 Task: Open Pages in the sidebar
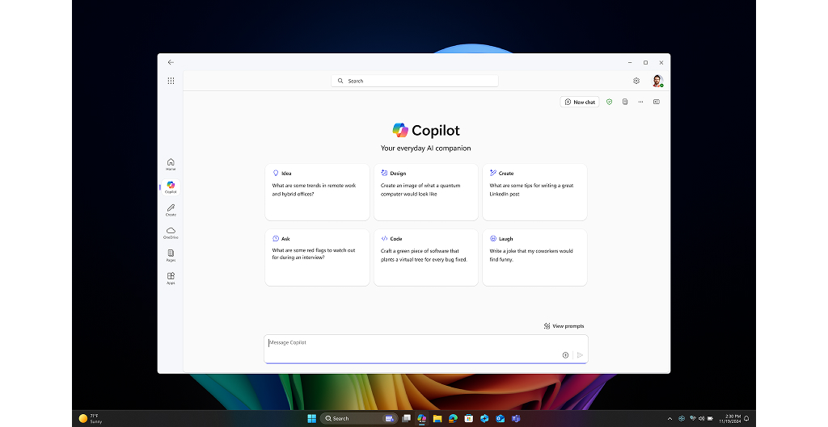171,255
